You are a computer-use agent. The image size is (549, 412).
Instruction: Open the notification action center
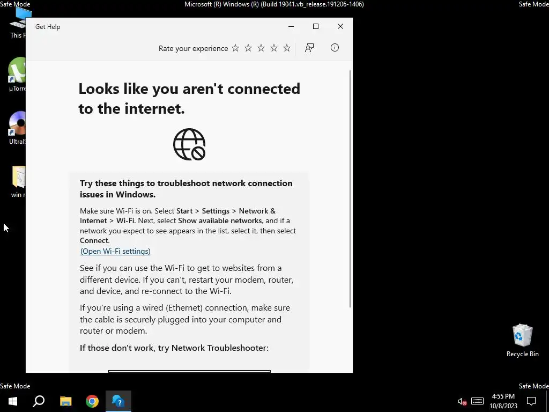click(x=531, y=401)
